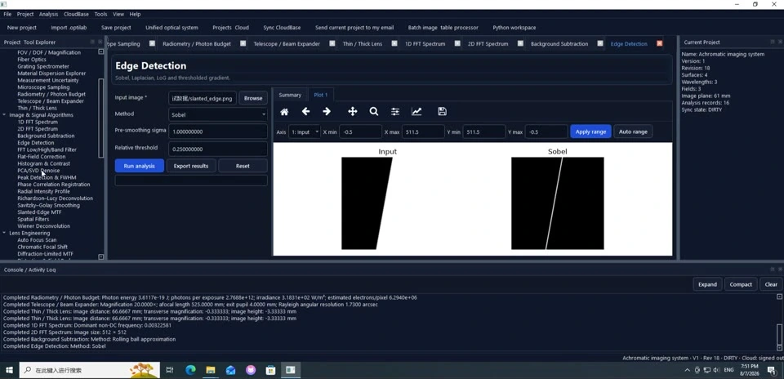Expand the console log view

point(707,284)
